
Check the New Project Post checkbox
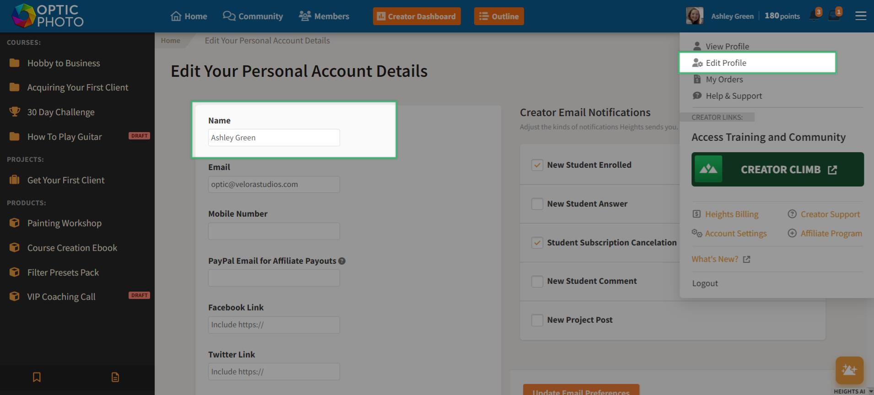tap(537, 320)
